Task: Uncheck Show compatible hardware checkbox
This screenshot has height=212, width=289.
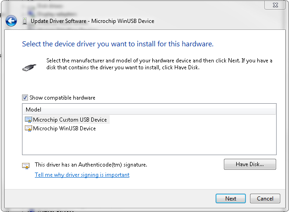Action: click(25, 98)
